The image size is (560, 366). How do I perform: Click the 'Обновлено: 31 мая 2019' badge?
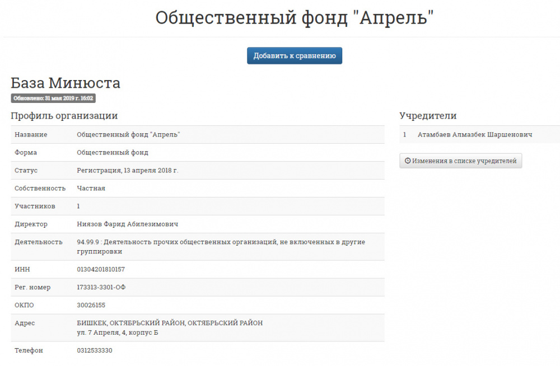click(x=53, y=98)
